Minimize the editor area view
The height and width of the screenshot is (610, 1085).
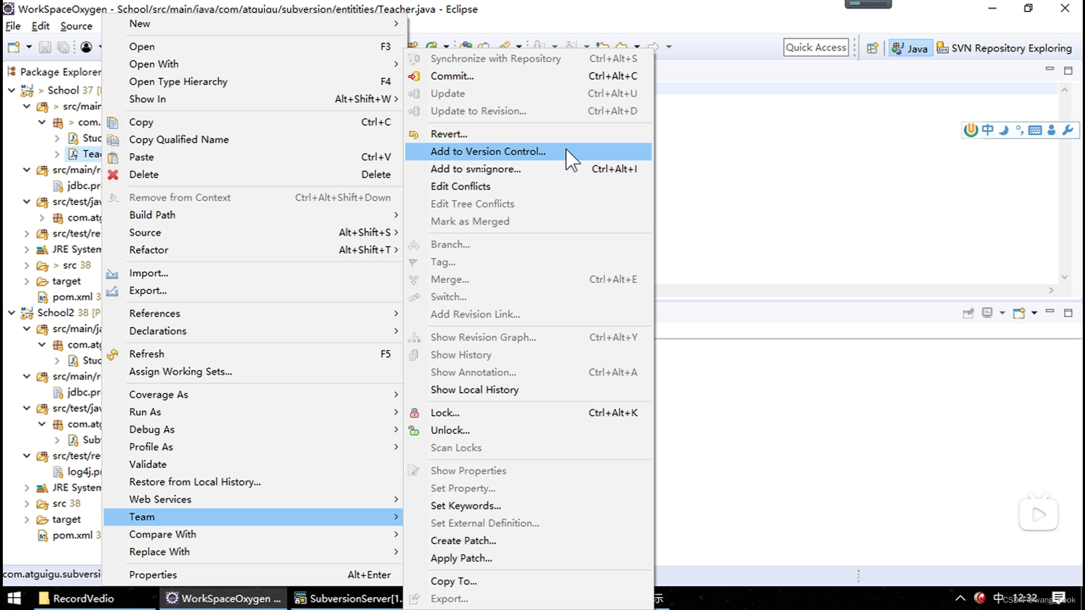click(x=1050, y=69)
